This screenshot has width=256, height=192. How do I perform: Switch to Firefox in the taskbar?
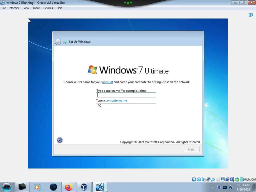point(69,187)
